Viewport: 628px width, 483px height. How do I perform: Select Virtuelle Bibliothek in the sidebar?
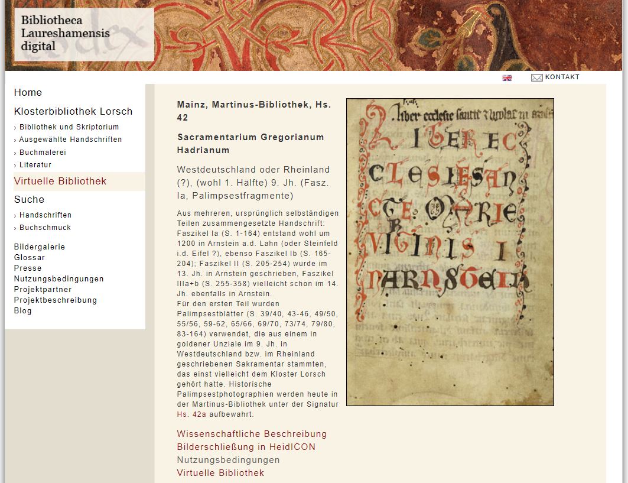(60, 181)
